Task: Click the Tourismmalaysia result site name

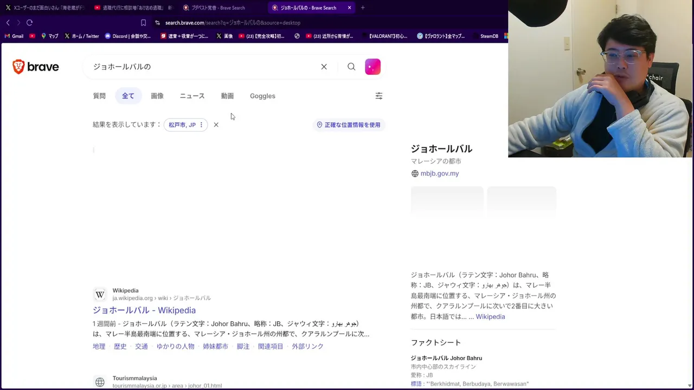Action: coord(134,378)
